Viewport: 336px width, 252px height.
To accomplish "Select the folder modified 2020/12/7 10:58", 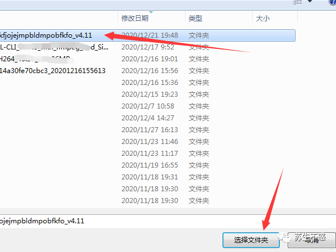I will 147,106.
